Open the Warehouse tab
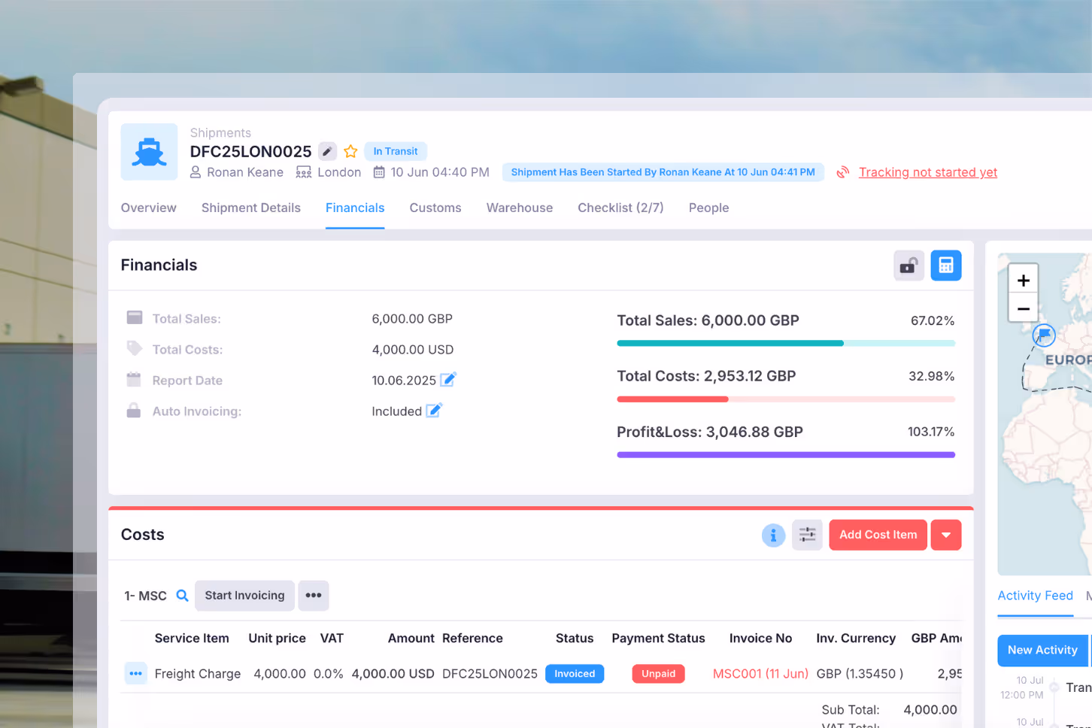 (x=520, y=208)
